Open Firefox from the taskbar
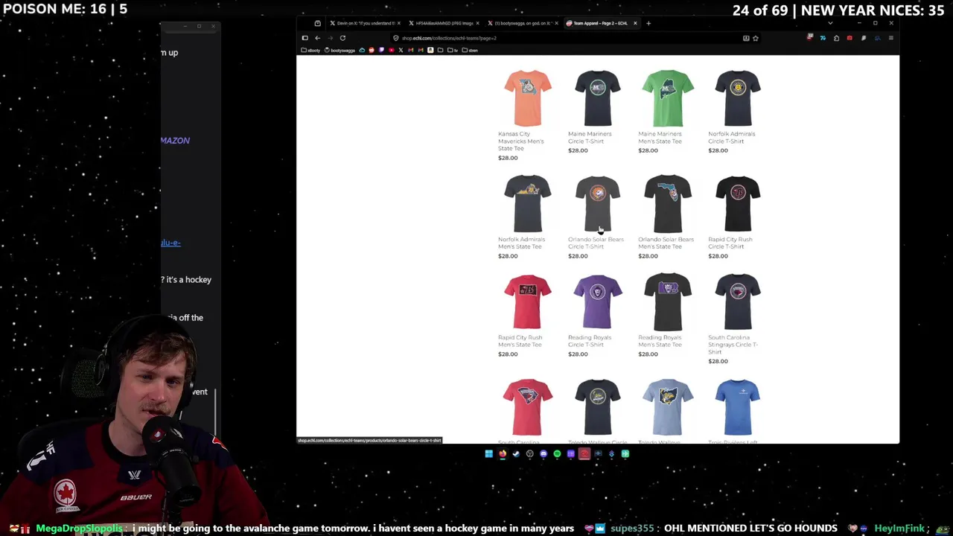Image resolution: width=953 pixels, height=536 pixels. point(503,454)
